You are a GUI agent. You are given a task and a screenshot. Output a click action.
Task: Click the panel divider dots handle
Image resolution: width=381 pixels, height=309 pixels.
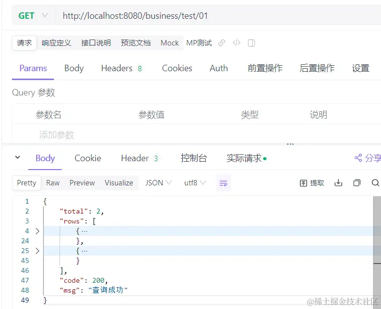[290, 144]
